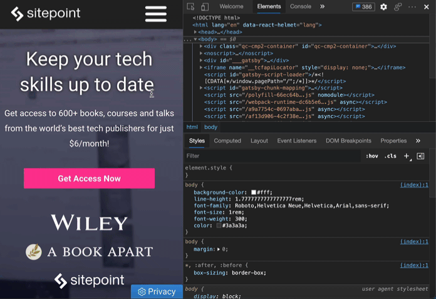Open the DOM Breakpoints pane

(348, 141)
